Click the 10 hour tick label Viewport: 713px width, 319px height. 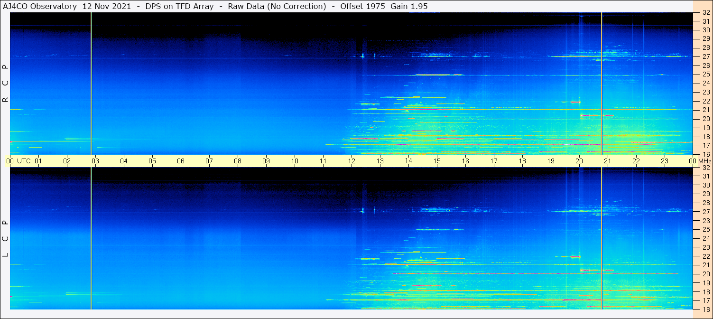[x=295, y=161]
